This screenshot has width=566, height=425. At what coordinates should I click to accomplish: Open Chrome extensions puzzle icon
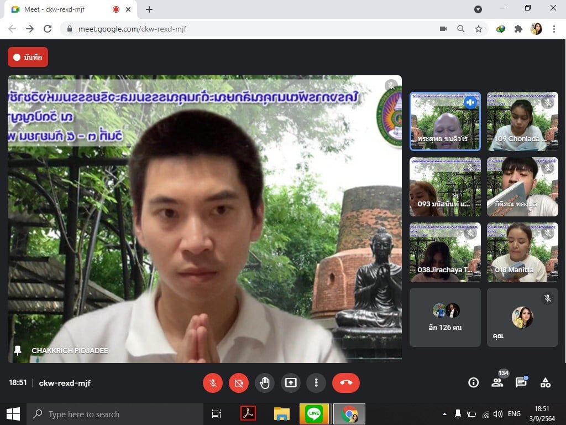click(x=518, y=29)
